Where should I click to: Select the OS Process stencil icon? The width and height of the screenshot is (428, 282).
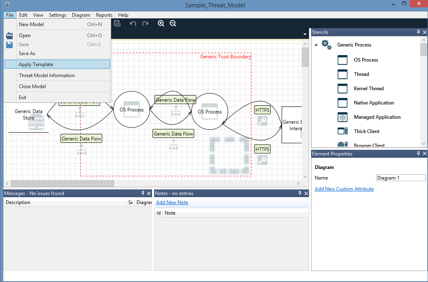(342, 60)
